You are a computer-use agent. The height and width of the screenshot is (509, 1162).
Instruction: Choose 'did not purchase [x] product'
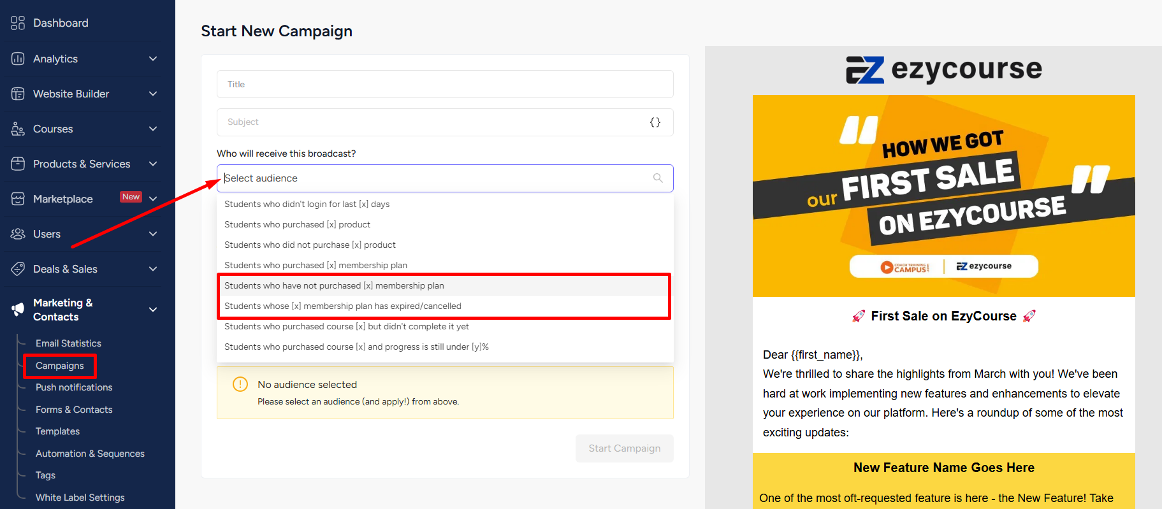pyautogui.click(x=445, y=245)
